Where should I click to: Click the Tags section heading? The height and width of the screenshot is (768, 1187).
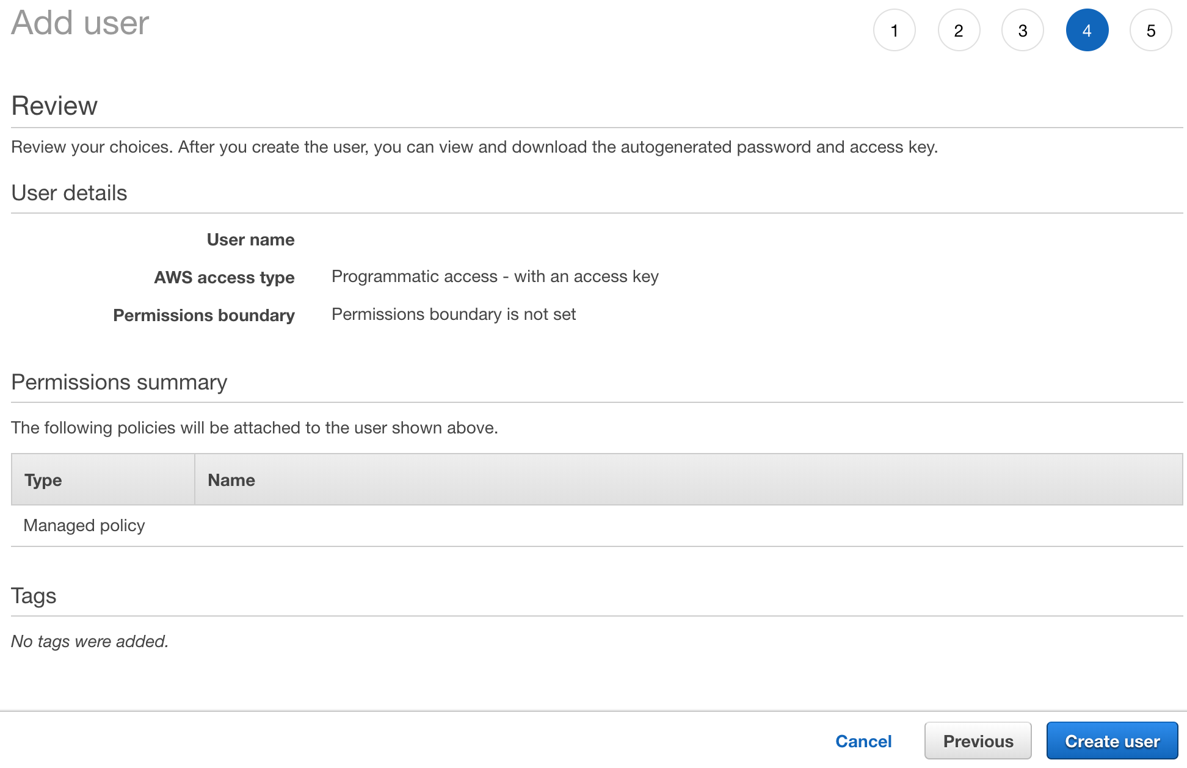pyautogui.click(x=34, y=596)
